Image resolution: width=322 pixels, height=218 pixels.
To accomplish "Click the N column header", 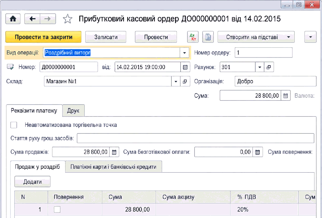I will [31, 197].
